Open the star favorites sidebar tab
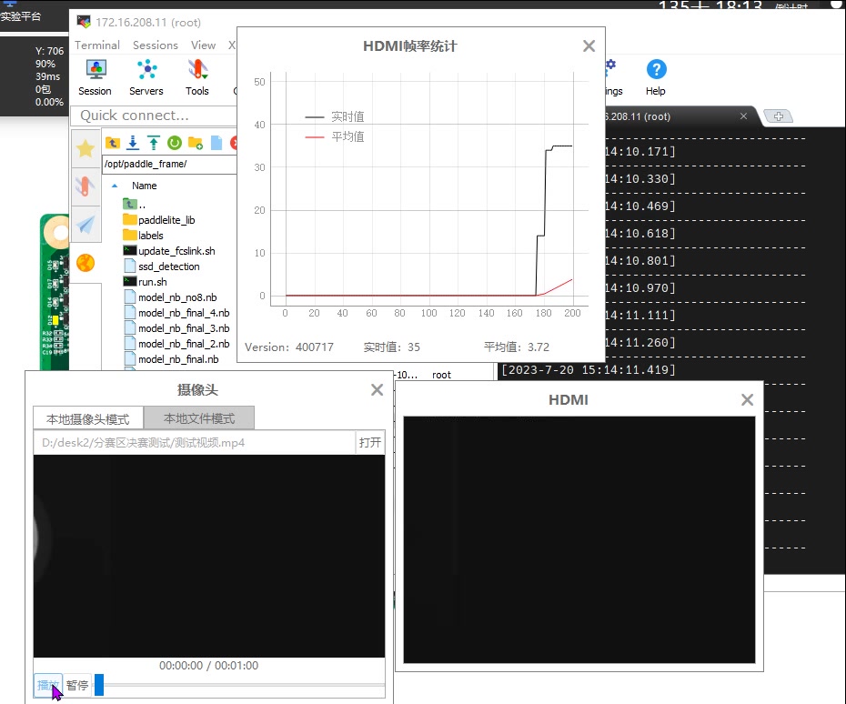The height and width of the screenshot is (704, 846). [x=85, y=148]
